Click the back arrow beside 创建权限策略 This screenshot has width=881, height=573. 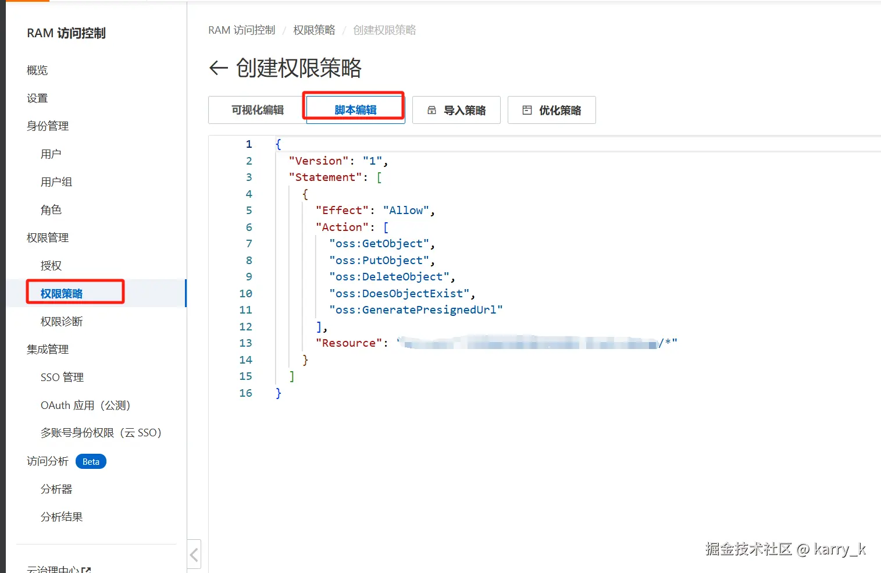(x=218, y=68)
